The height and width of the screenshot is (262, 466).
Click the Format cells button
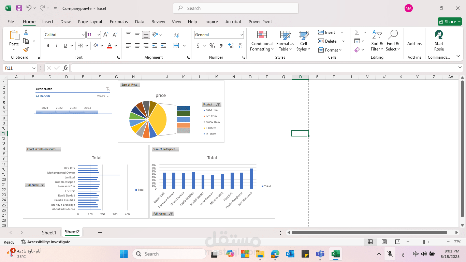330,50
